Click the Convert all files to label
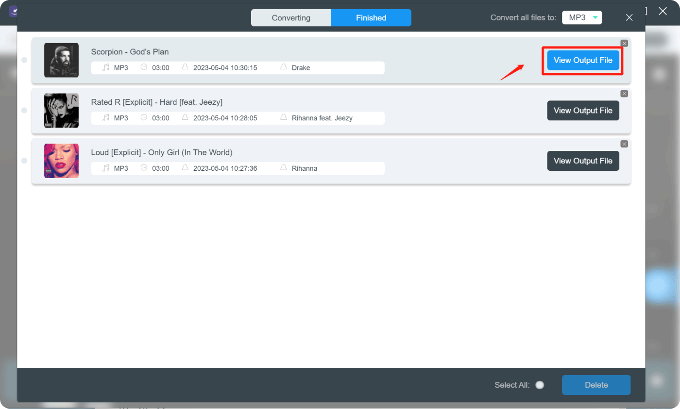The image size is (680, 409). coord(523,18)
